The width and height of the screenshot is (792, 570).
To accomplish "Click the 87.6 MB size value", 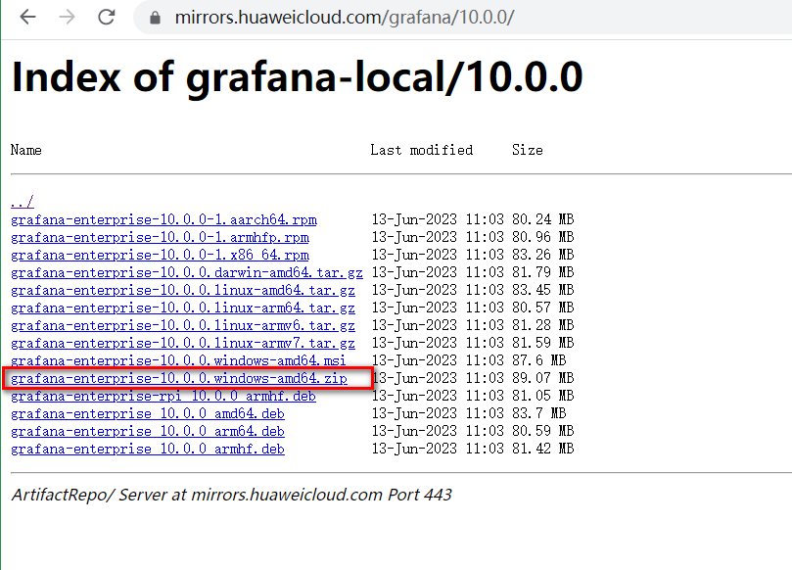I will pyautogui.click(x=539, y=360).
